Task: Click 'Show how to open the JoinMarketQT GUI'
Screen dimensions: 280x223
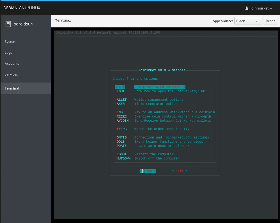Action: (x=171, y=91)
